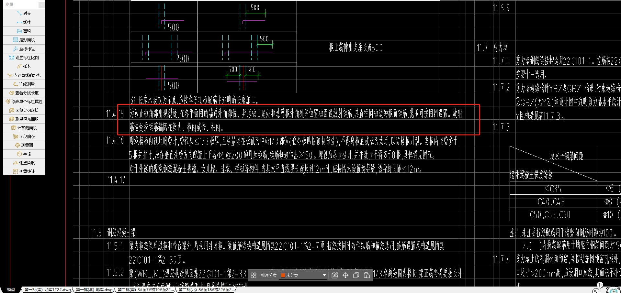The image size is (621, 293).
Task: Open 查看分段长度 segment length viewer
Action: click(24, 93)
